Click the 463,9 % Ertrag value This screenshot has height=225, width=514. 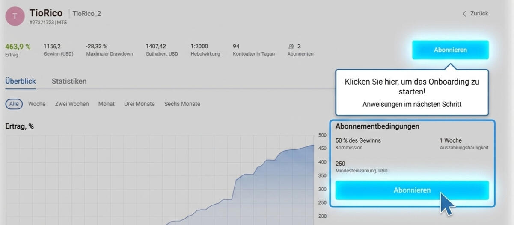pos(18,47)
